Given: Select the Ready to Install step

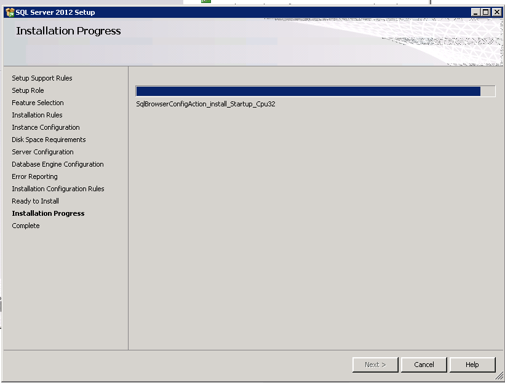Looking at the screenshot, I should tap(35, 201).
